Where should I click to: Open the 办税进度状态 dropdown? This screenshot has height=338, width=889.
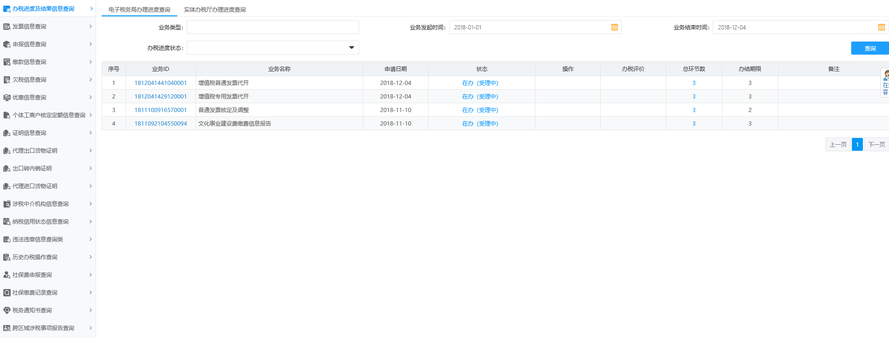[x=351, y=48]
